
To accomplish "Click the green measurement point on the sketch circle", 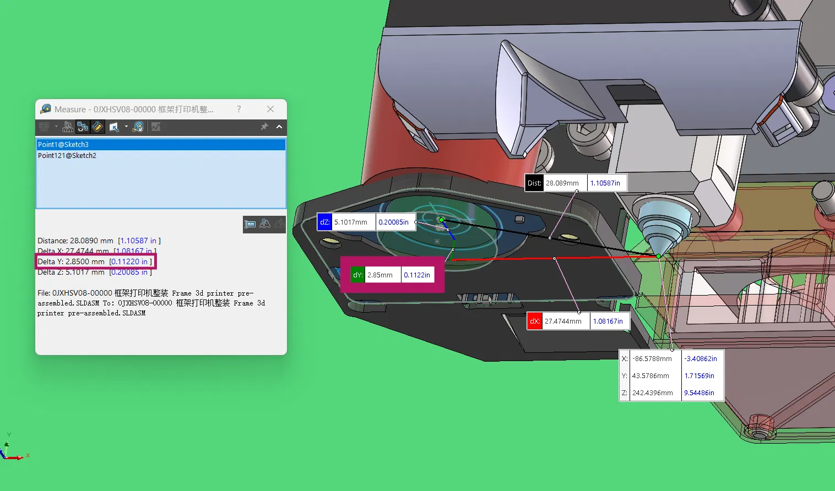I will pyautogui.click(x=441, y=220).
